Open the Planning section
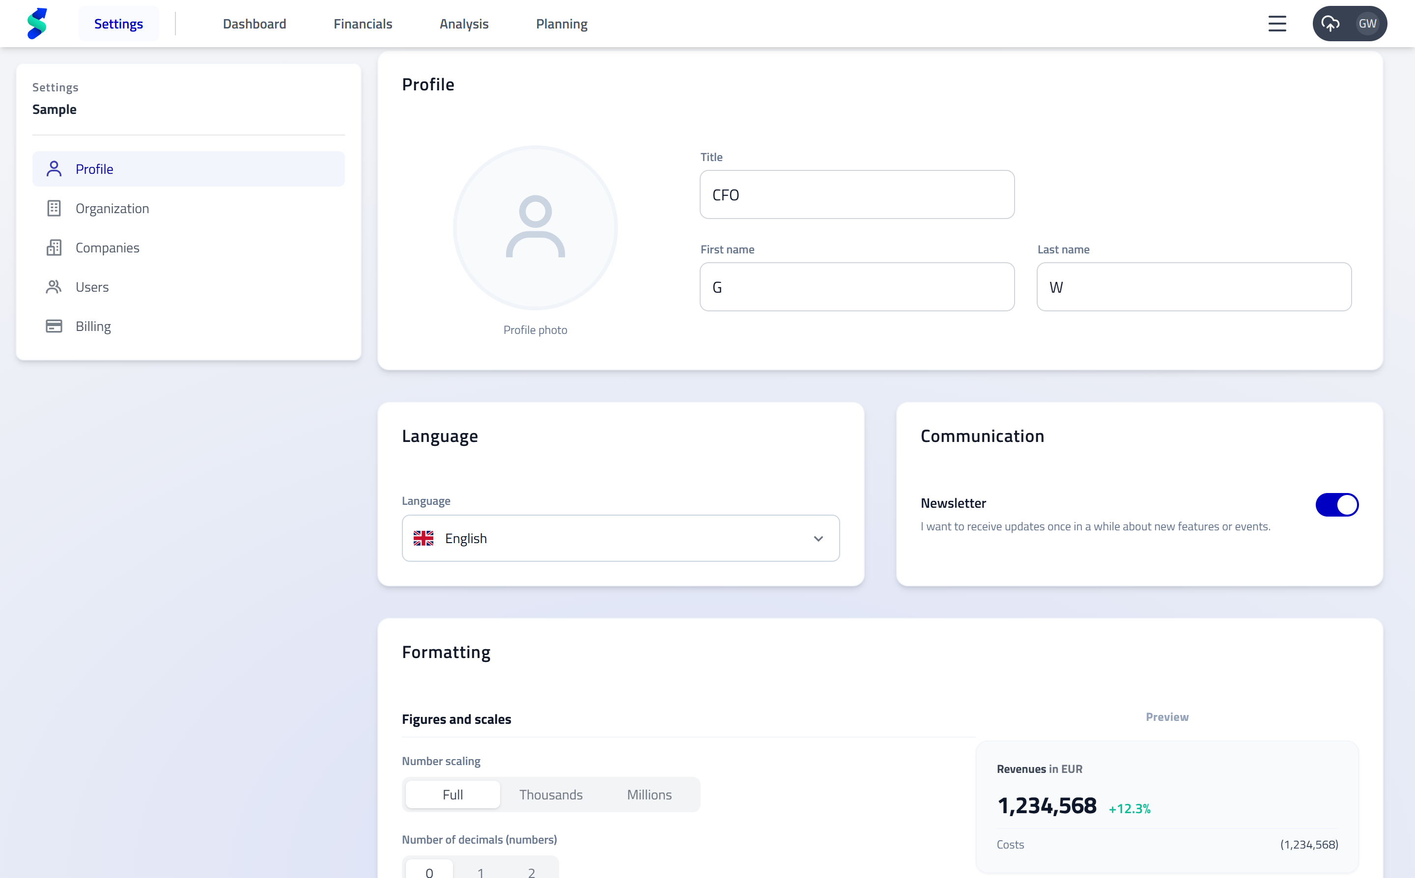 pyautogui.click(x=561, y=23)
